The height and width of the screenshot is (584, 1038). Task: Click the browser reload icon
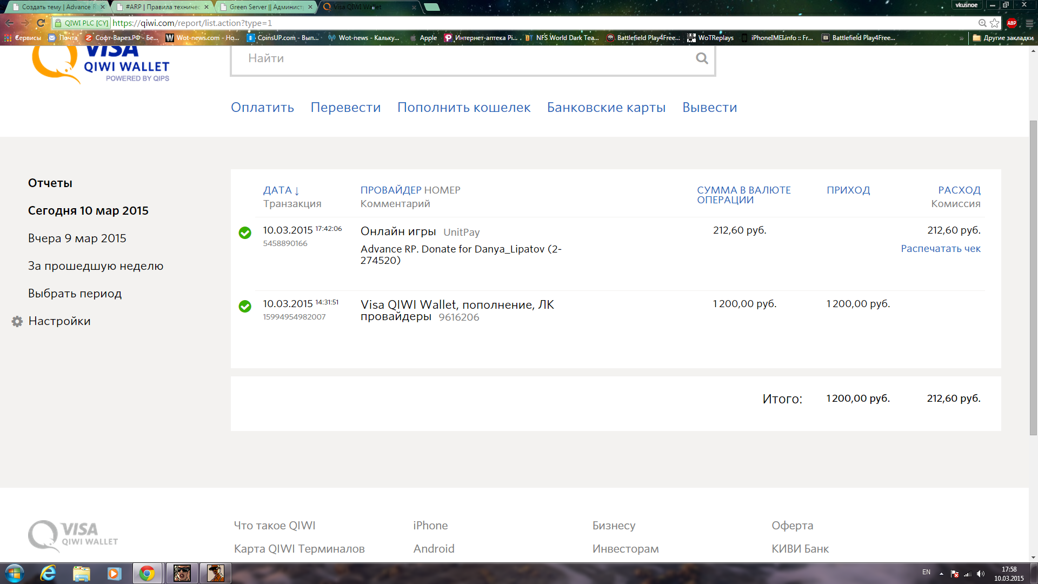coord(41,23)
